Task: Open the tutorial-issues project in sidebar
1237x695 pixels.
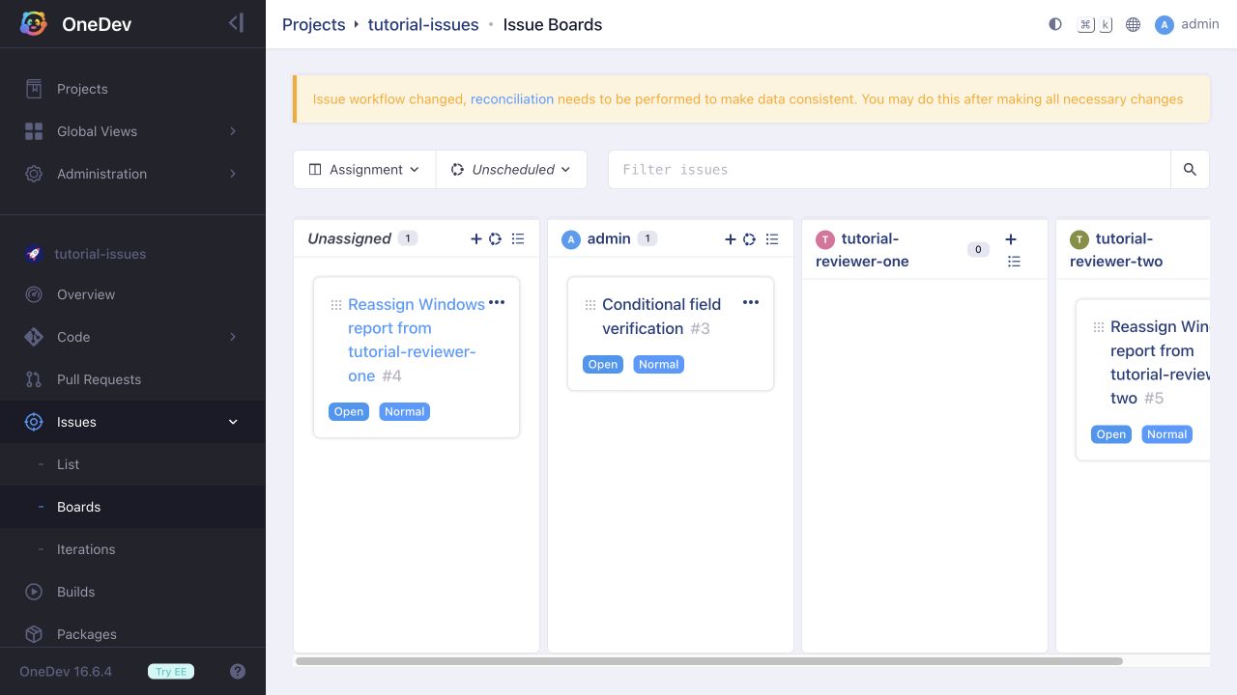Action: 101,254
